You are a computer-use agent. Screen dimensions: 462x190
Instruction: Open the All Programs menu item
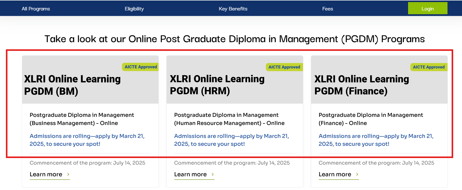[36, 9]
